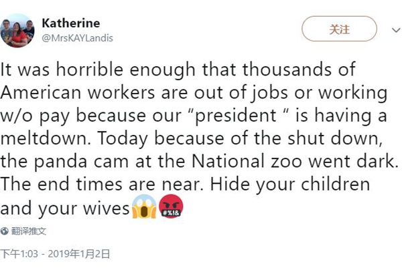Open the Katherine display name link
The image size is (402, 268).
[x=70, y=23]
